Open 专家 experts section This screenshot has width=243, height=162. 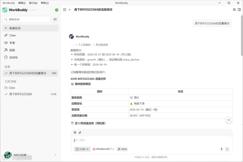coord(30,43)
